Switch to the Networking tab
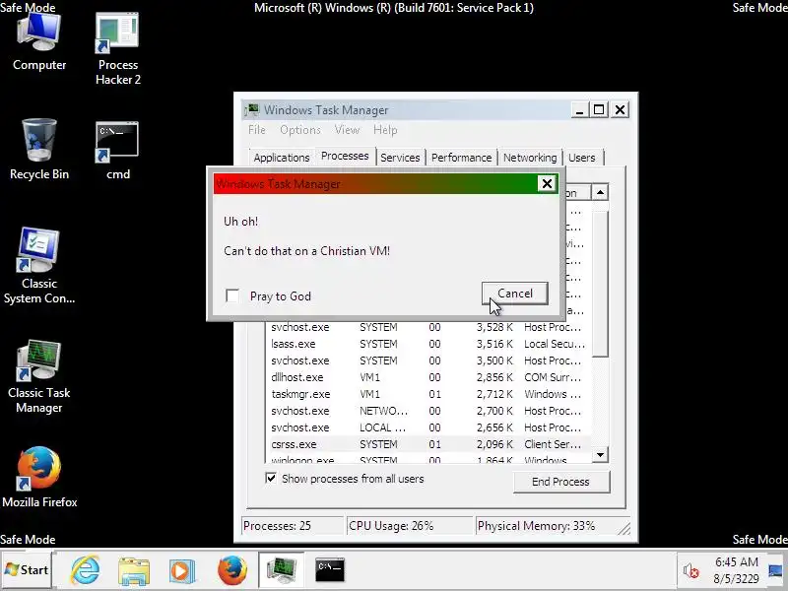Image resolution: width=788 pixels, height=591 pixels. point(530,158)
